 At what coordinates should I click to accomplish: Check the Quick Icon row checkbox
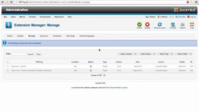coord(8,71)
